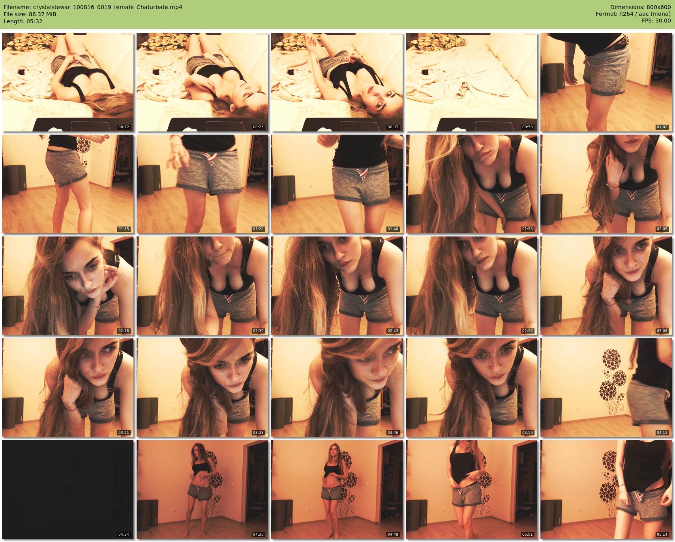This screenshot has height=542, width=675.
Task: Select the thumbnail stamped 03:33
Action: tap(202, 388)
